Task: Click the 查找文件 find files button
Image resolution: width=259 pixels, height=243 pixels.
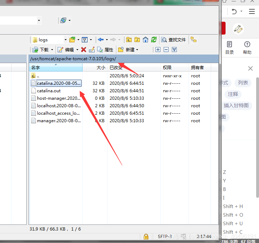Action: 174,40
